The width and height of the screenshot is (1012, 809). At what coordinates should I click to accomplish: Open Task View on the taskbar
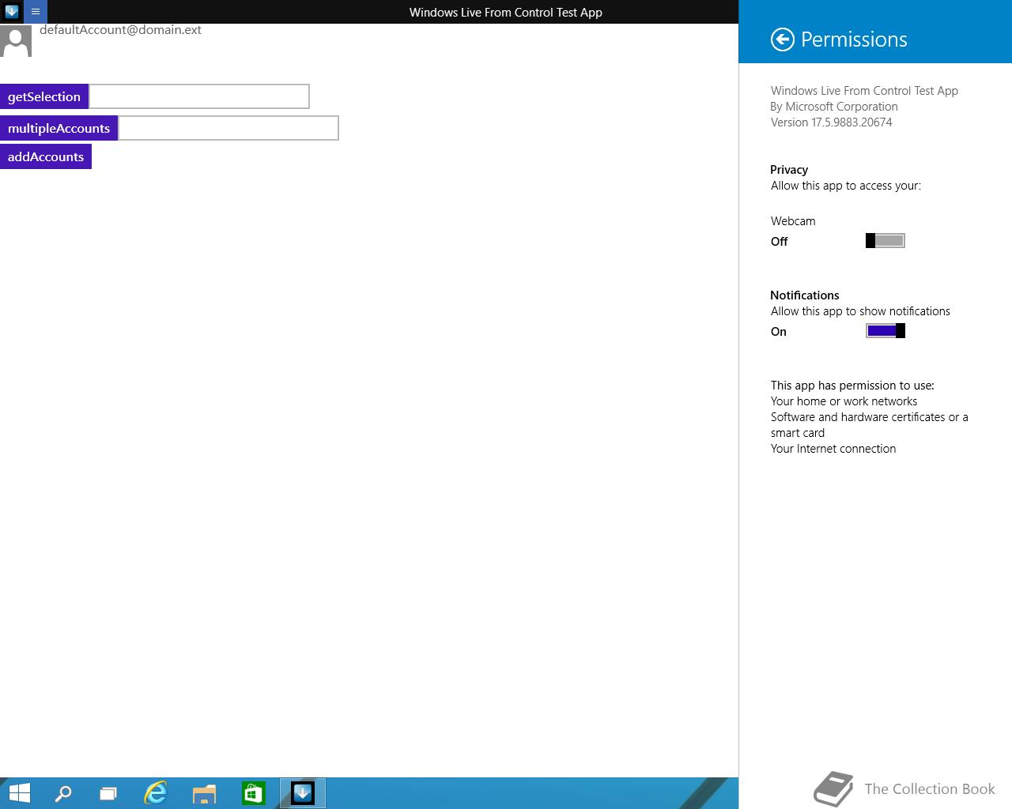click(x=108, y=792)
